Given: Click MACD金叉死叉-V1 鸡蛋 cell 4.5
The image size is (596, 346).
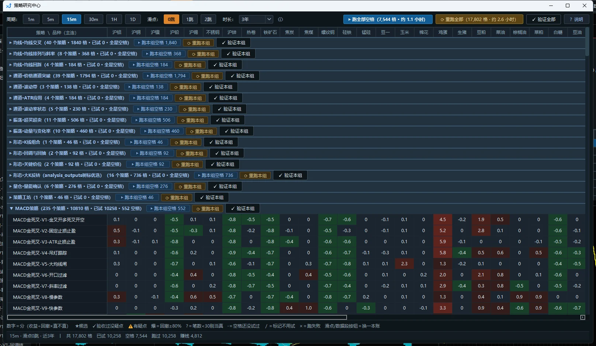Looking at the screenshot, I should 443,220.
